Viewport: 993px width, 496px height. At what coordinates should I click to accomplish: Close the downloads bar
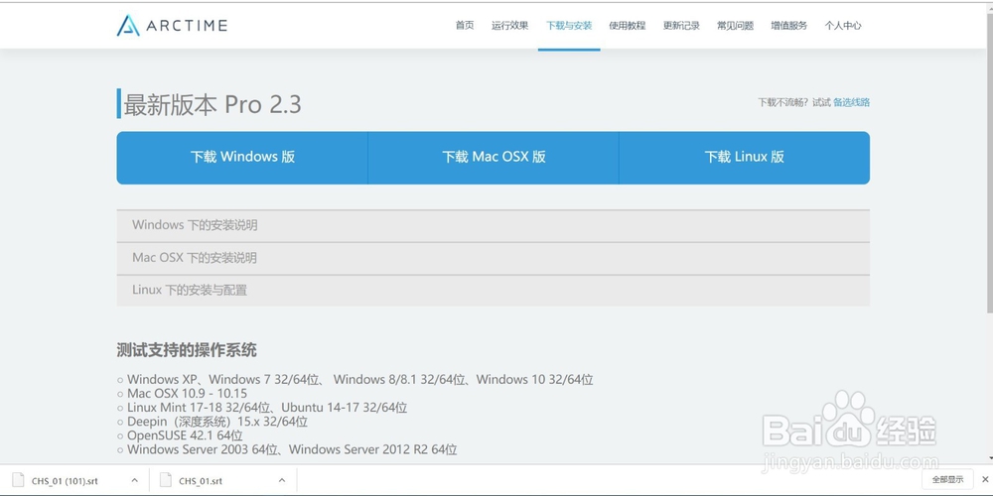point(985,479)
